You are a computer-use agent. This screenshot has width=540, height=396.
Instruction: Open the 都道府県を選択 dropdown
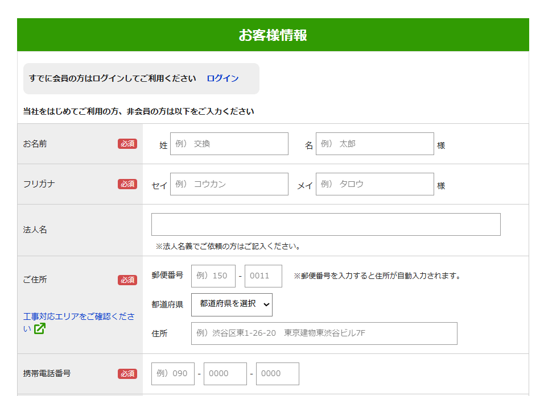pos(232,305)
